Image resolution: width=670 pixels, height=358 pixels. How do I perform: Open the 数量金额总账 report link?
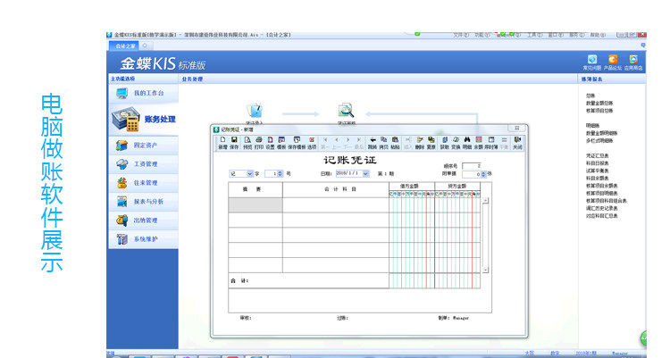(599, 103)
